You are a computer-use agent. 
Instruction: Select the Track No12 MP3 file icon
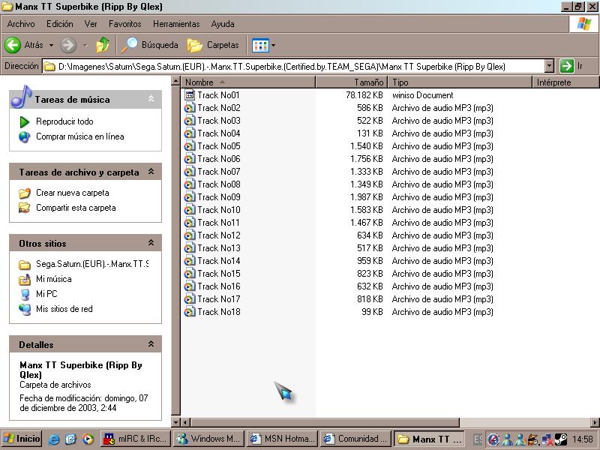tap(190, 235)
